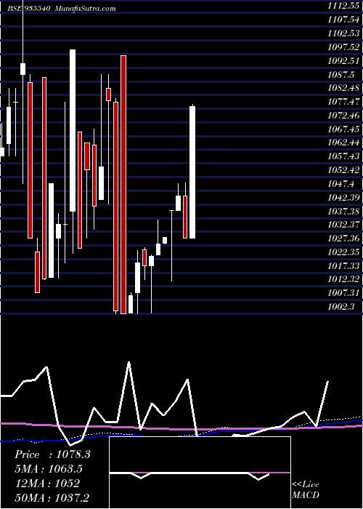The width and height of the screenshot is (363, 509).
Task: Click the 1072.46 price axis label
Action: 343,115
